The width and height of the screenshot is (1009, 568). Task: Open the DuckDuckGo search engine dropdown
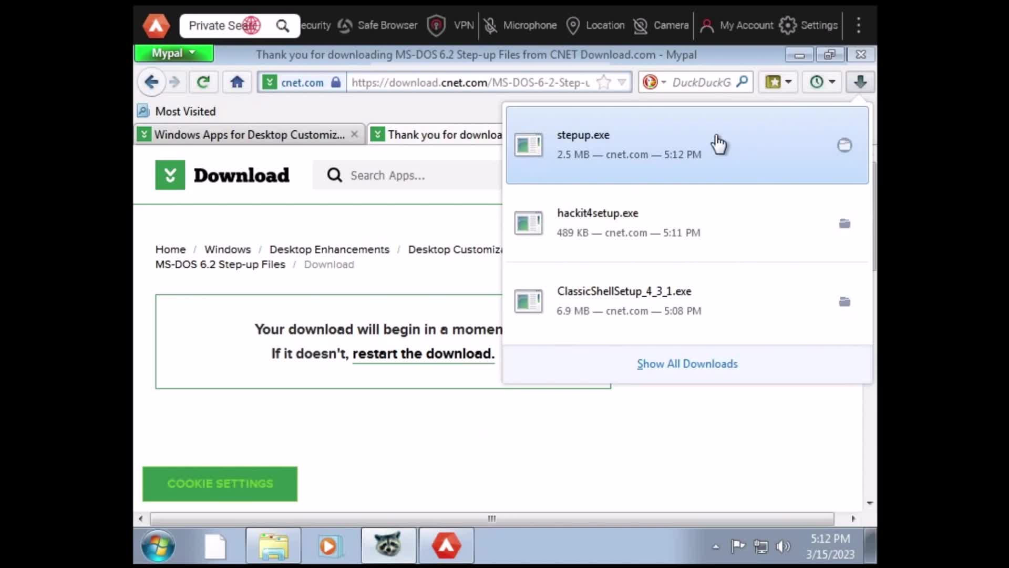point(655,83)
